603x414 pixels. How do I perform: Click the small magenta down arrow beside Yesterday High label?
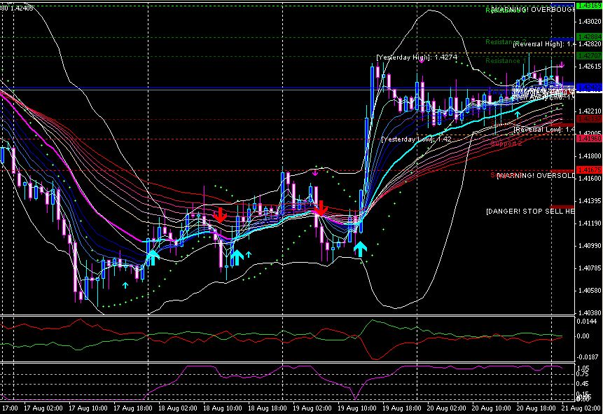[x=422, y=60]
